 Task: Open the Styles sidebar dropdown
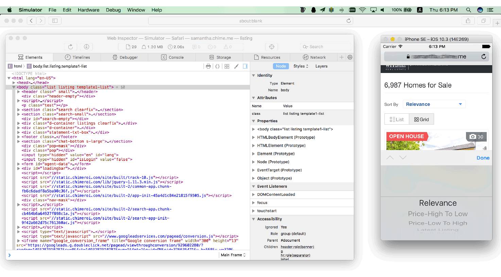coord(301,66)
